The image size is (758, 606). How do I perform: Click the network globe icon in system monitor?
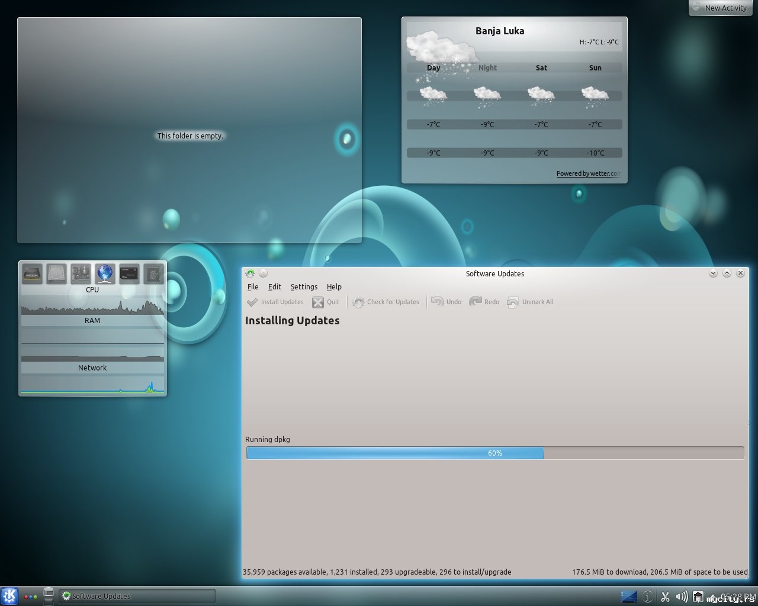click(105, 273)
